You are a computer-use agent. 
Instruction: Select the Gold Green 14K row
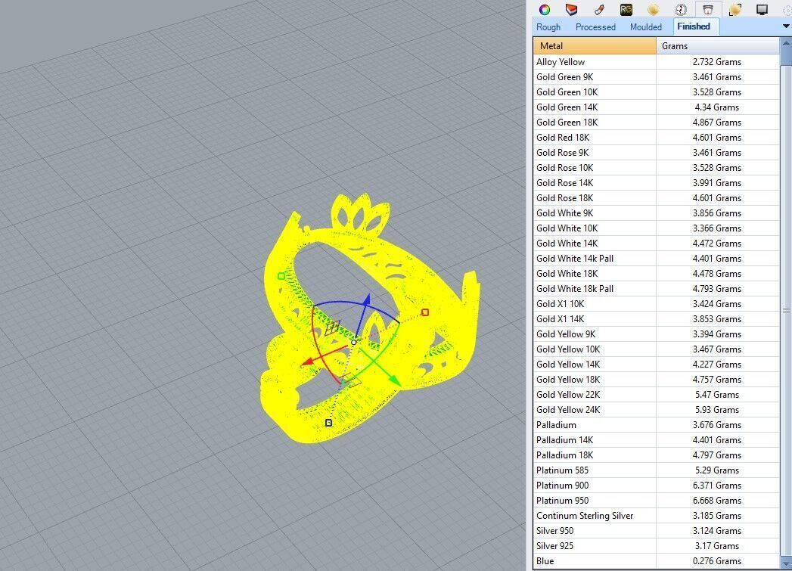[656, 107]
